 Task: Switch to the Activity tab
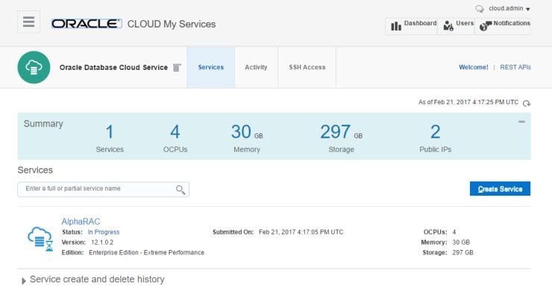[x=256, y=68]
